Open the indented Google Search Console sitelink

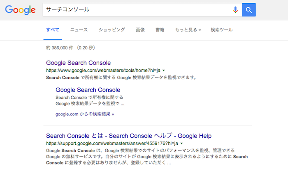[88, 90]
